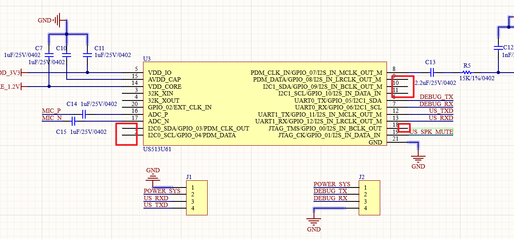Select the US_RXD net label at J1
This screenshot has width=514, height=239.
coord(156,198)
